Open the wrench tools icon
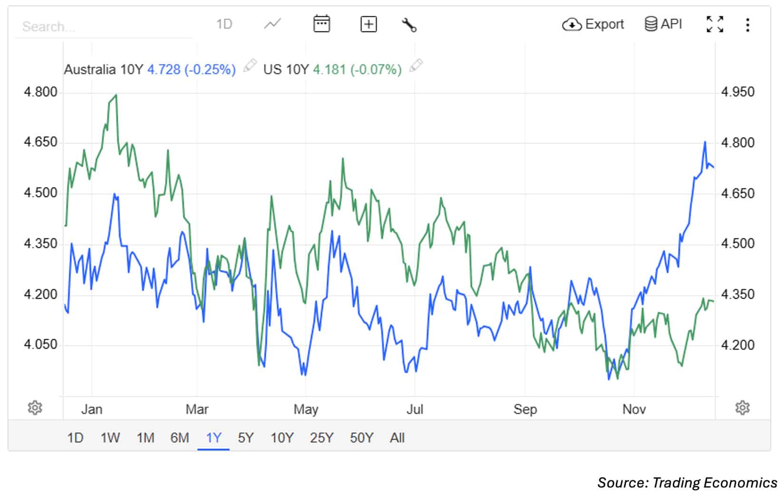The width and height of the screenshot is (784, 498). 409,24
